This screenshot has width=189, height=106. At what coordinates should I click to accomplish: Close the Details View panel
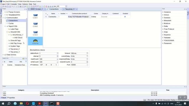coord(26,59)
